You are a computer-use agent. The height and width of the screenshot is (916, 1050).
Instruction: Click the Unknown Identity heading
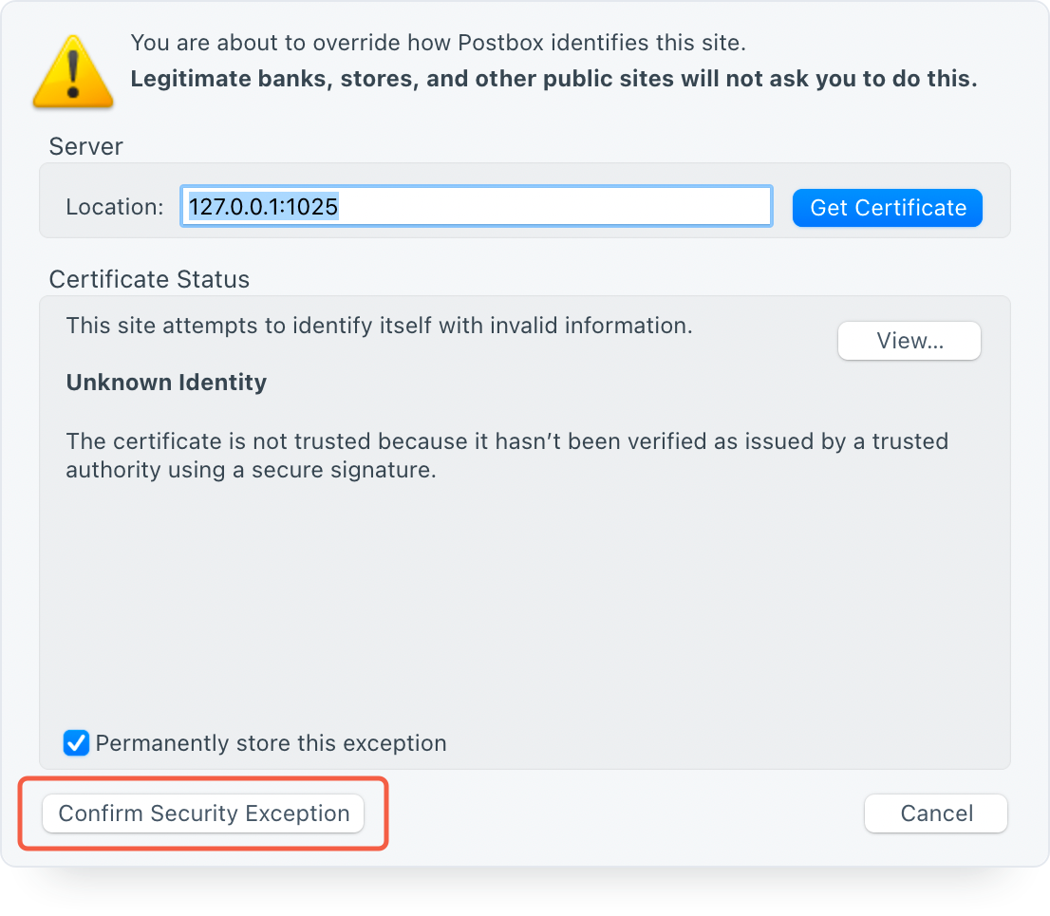coord(166,383)
